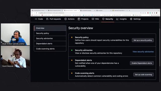Click Enable Dependabot alerts button

[x=142, y=63]
